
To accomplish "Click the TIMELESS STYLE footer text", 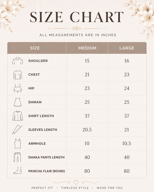I will click(x=75, y=188).
